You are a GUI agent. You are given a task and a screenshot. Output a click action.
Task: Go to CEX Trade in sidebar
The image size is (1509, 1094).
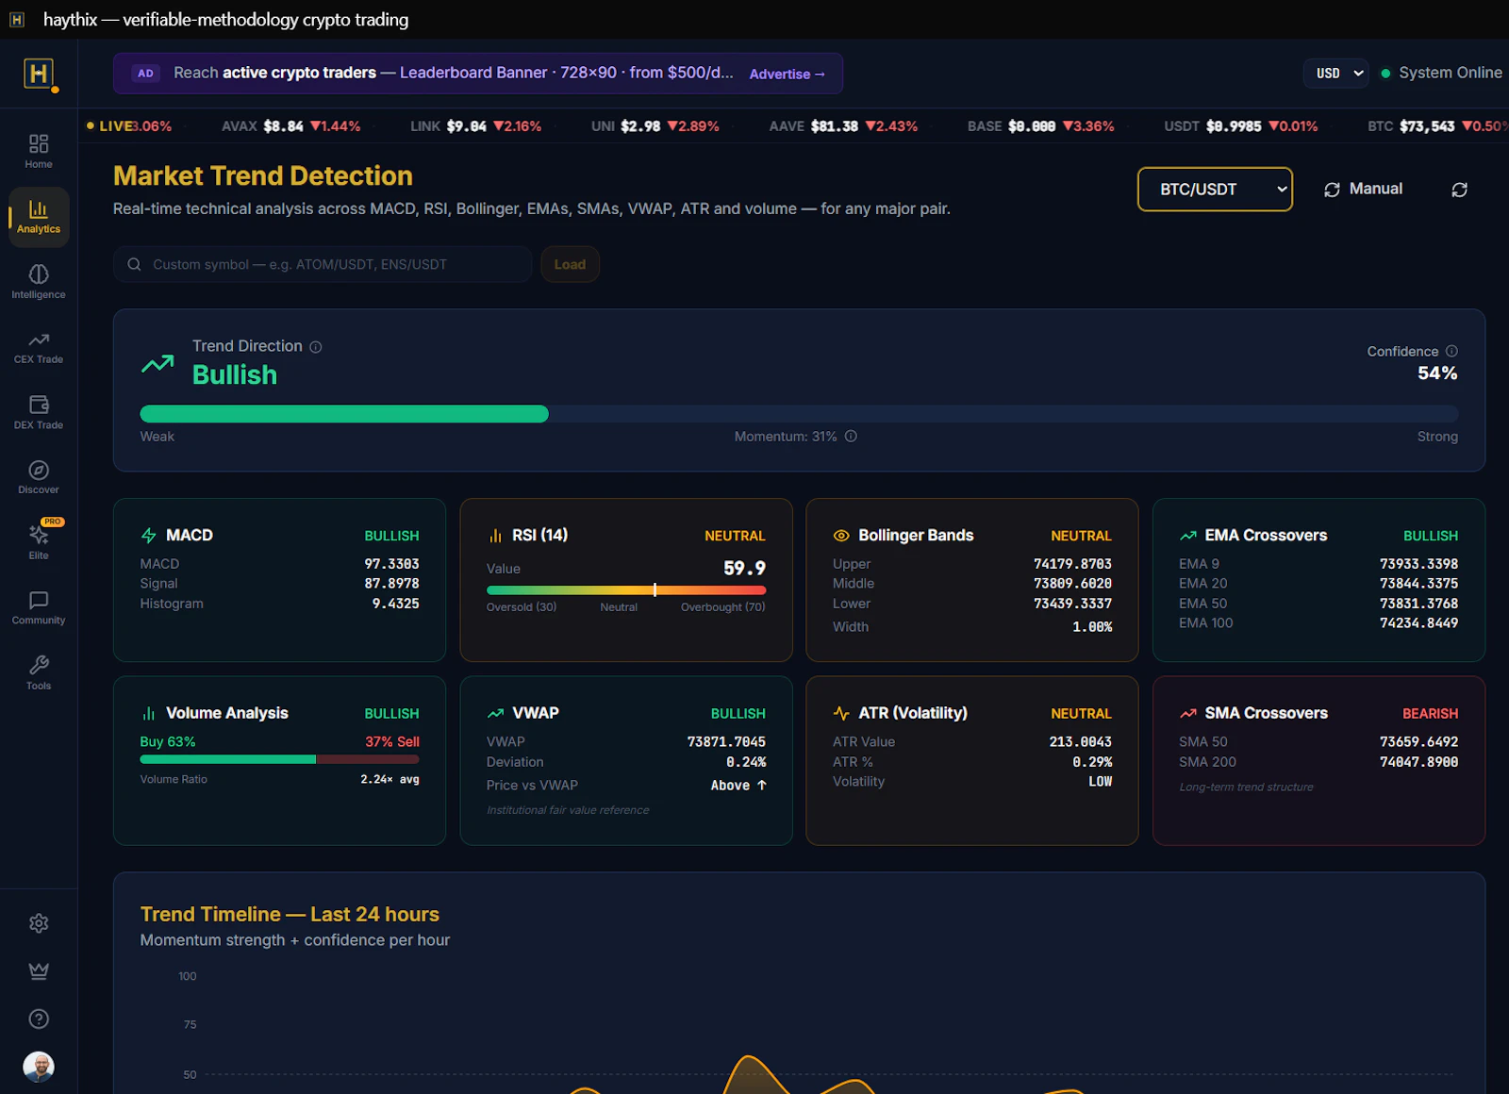coord(39,347)
